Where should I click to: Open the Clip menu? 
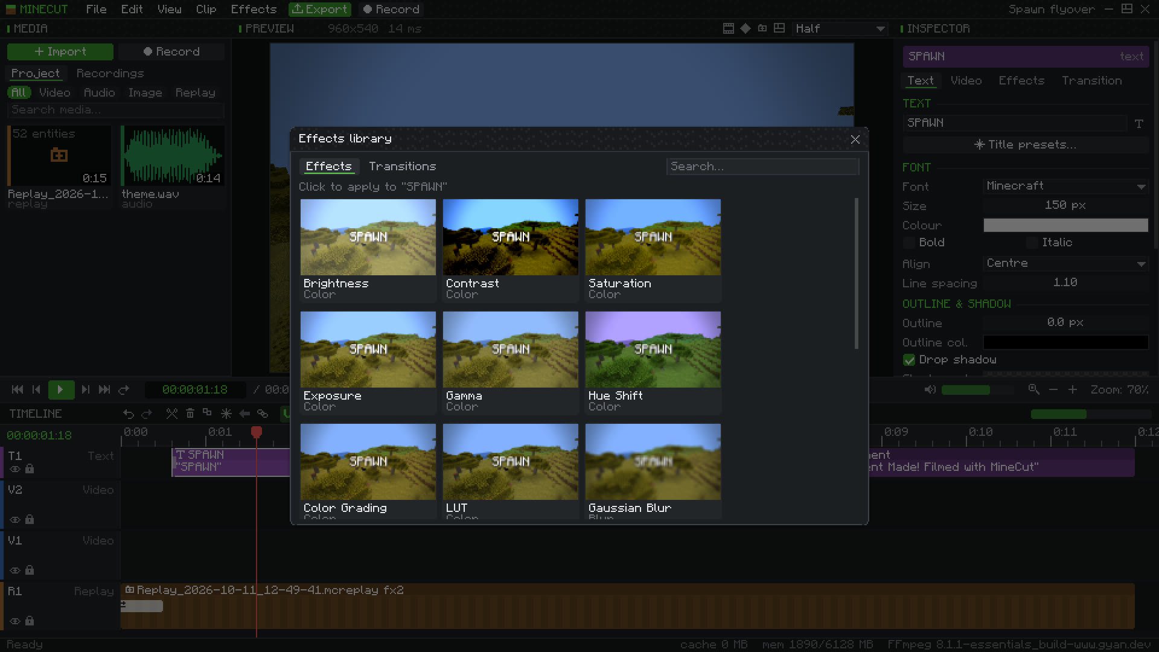point(206,9)
